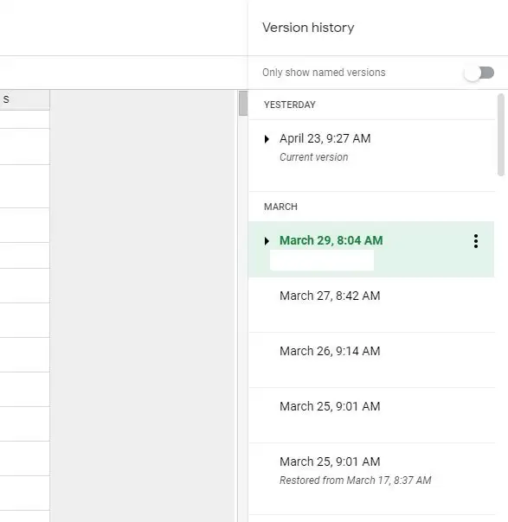Click the Version history title
Viewport: 508px width, 522px height.
(308, 28)
